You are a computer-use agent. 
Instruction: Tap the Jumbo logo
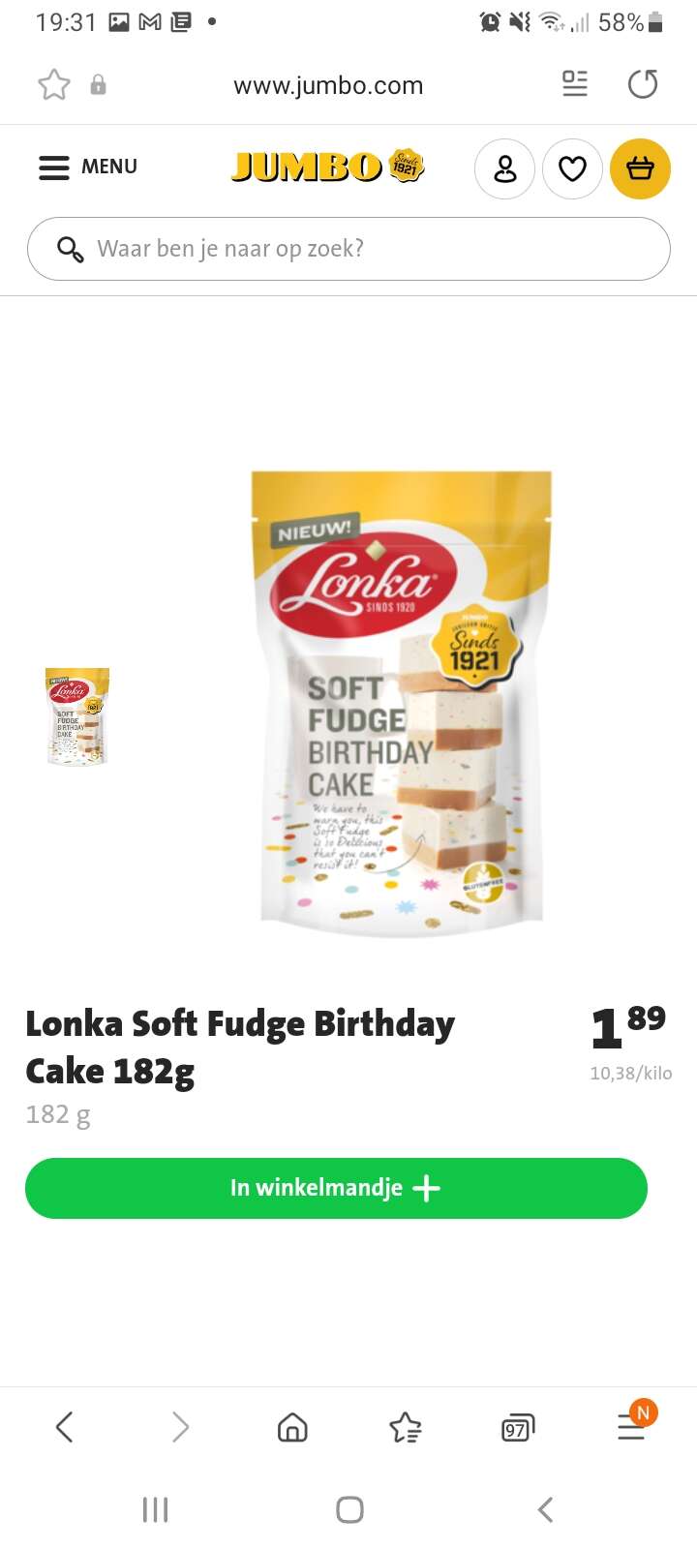327,167
